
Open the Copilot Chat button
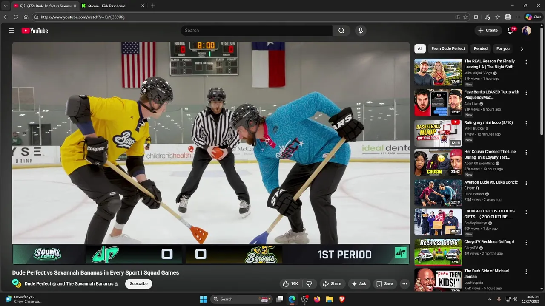click(533, 17)
